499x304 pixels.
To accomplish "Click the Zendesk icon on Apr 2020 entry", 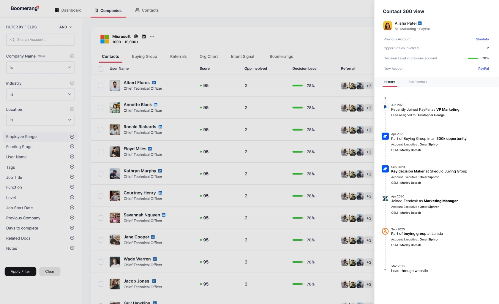I will coord(385,199).
